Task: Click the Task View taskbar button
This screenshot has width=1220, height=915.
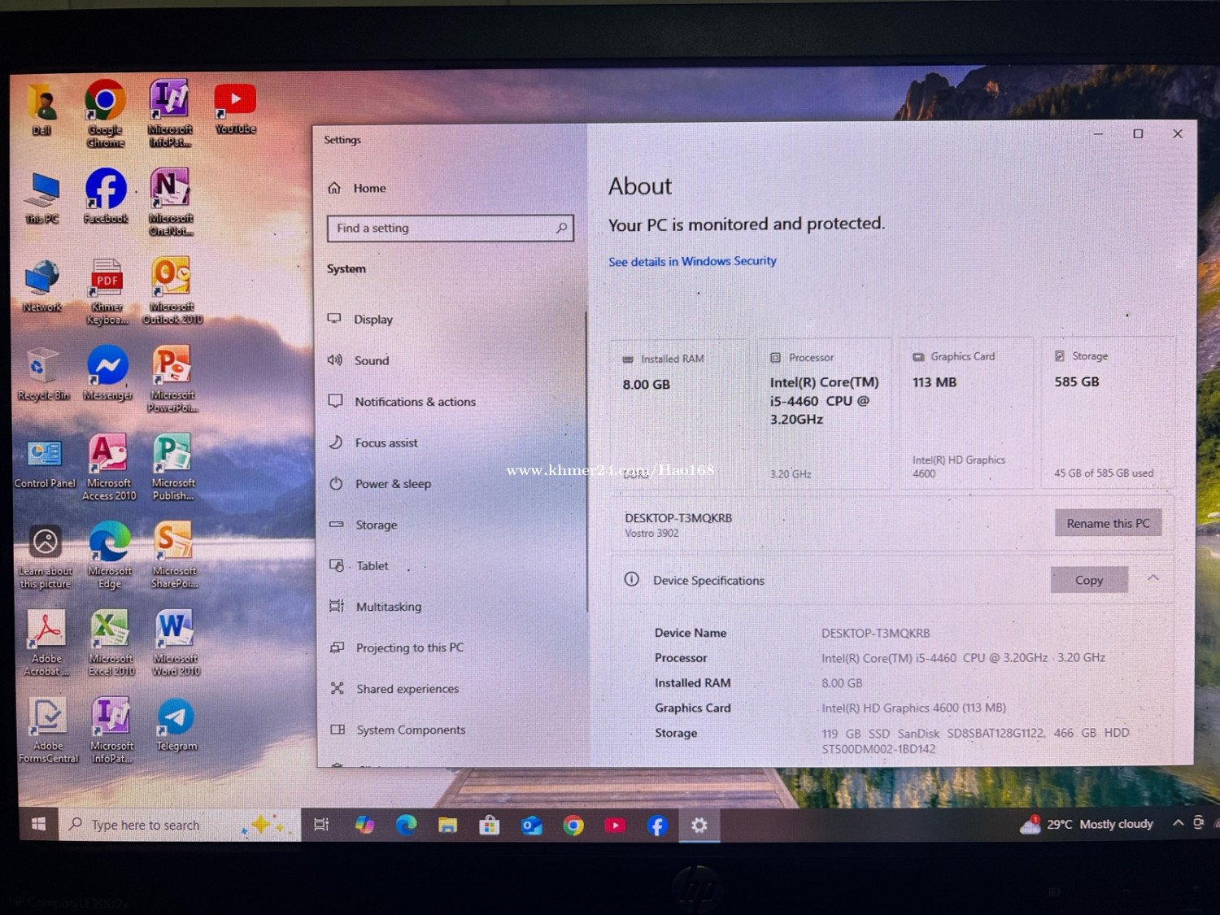Action: click(x=321, y=825)
